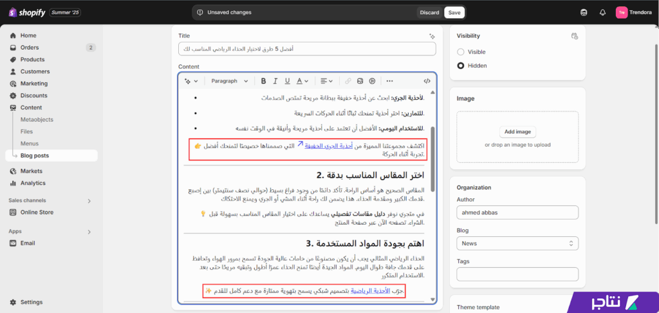
Task: Open Metaobjects under Content
Action: [37, 120]
